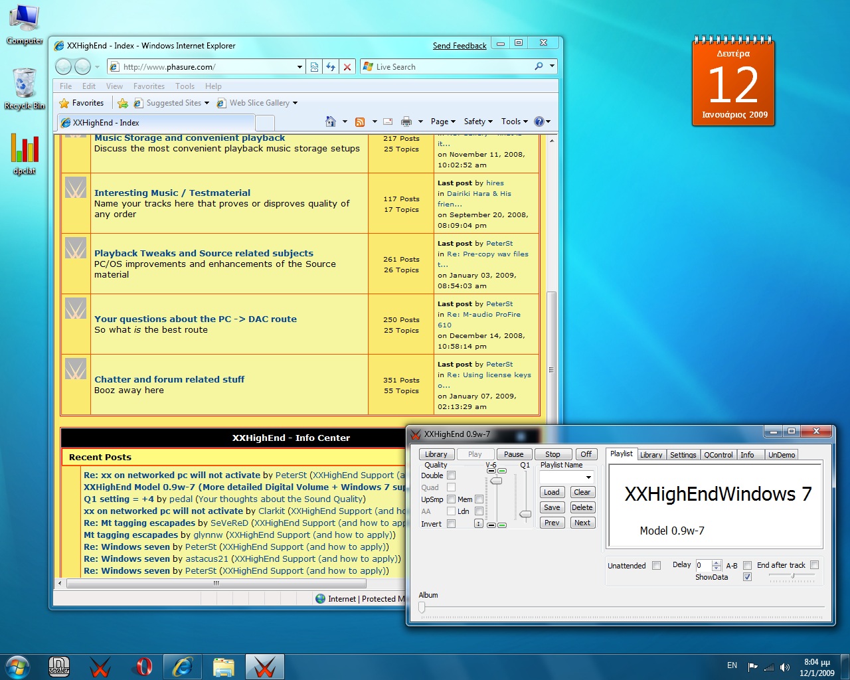Enable End after track checkbox

click(x=815, y=565)
